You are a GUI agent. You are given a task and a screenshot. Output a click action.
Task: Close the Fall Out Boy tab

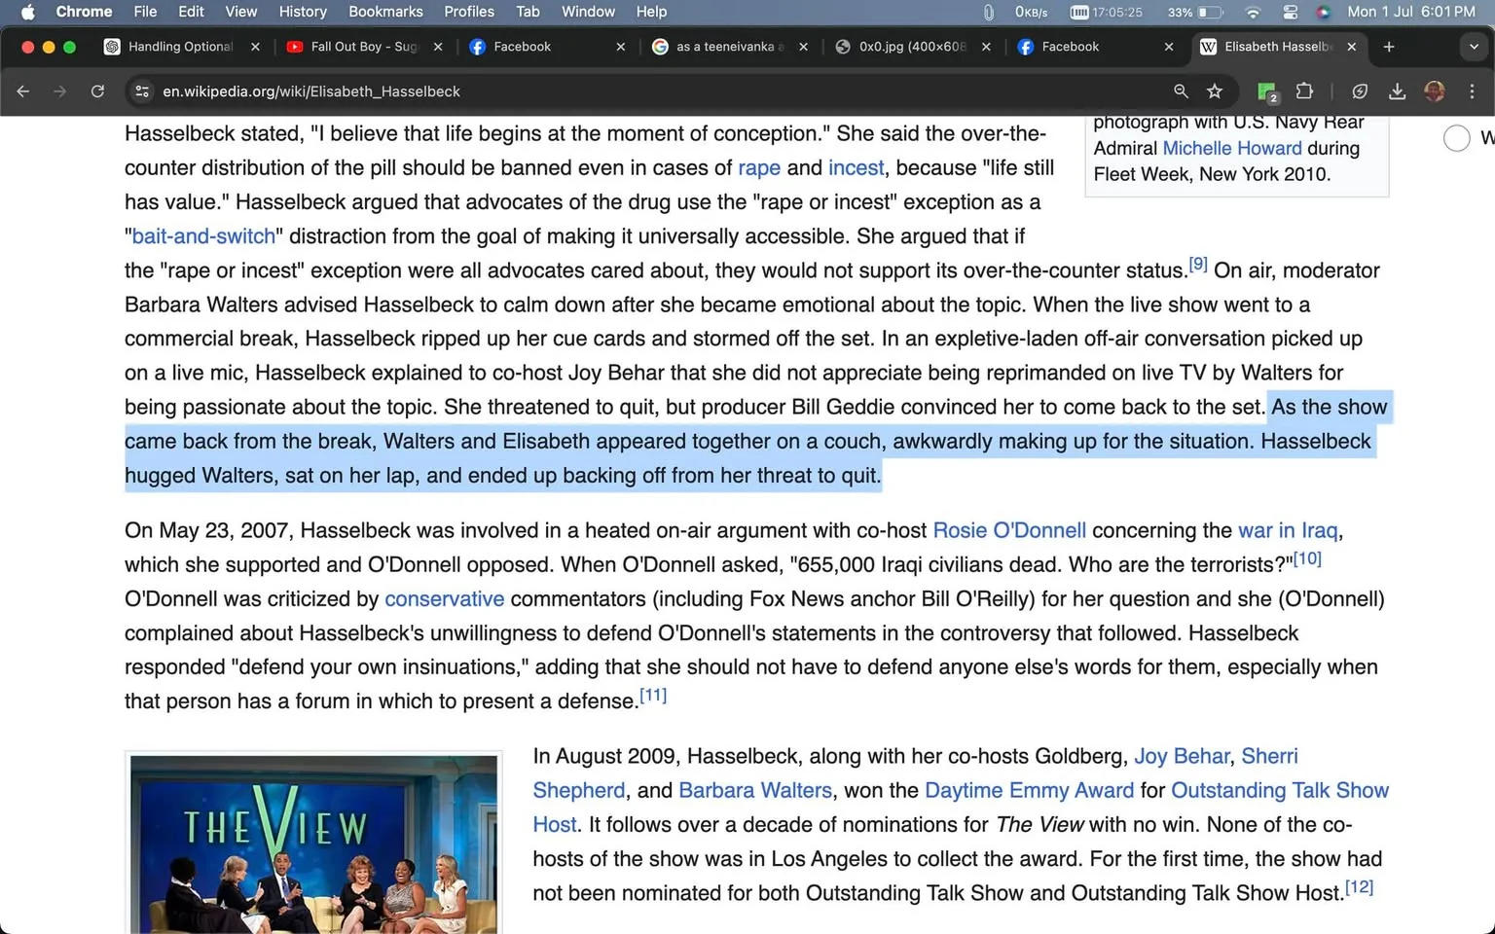(x=438, y=47)
